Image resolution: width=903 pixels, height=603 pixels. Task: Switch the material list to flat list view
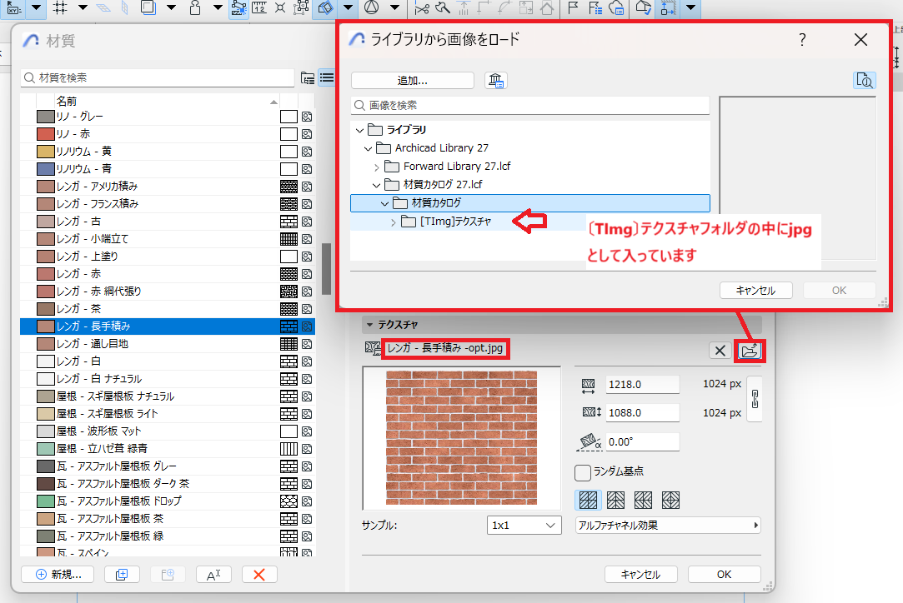point(327,77)
